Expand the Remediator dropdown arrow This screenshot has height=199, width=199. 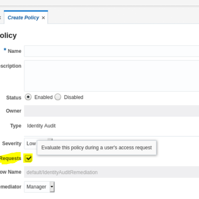pyautogui.click(x=52, y=187)
